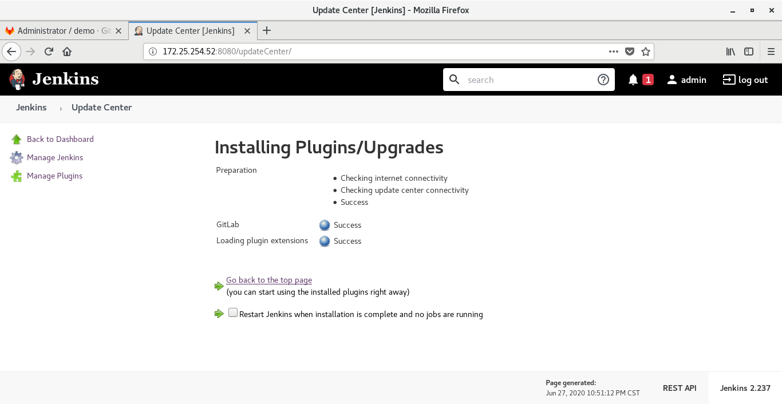The width and height of the screenshot is (782, 404).
Task: Open Manage Jenkins link
Action: tap(55, 157)
